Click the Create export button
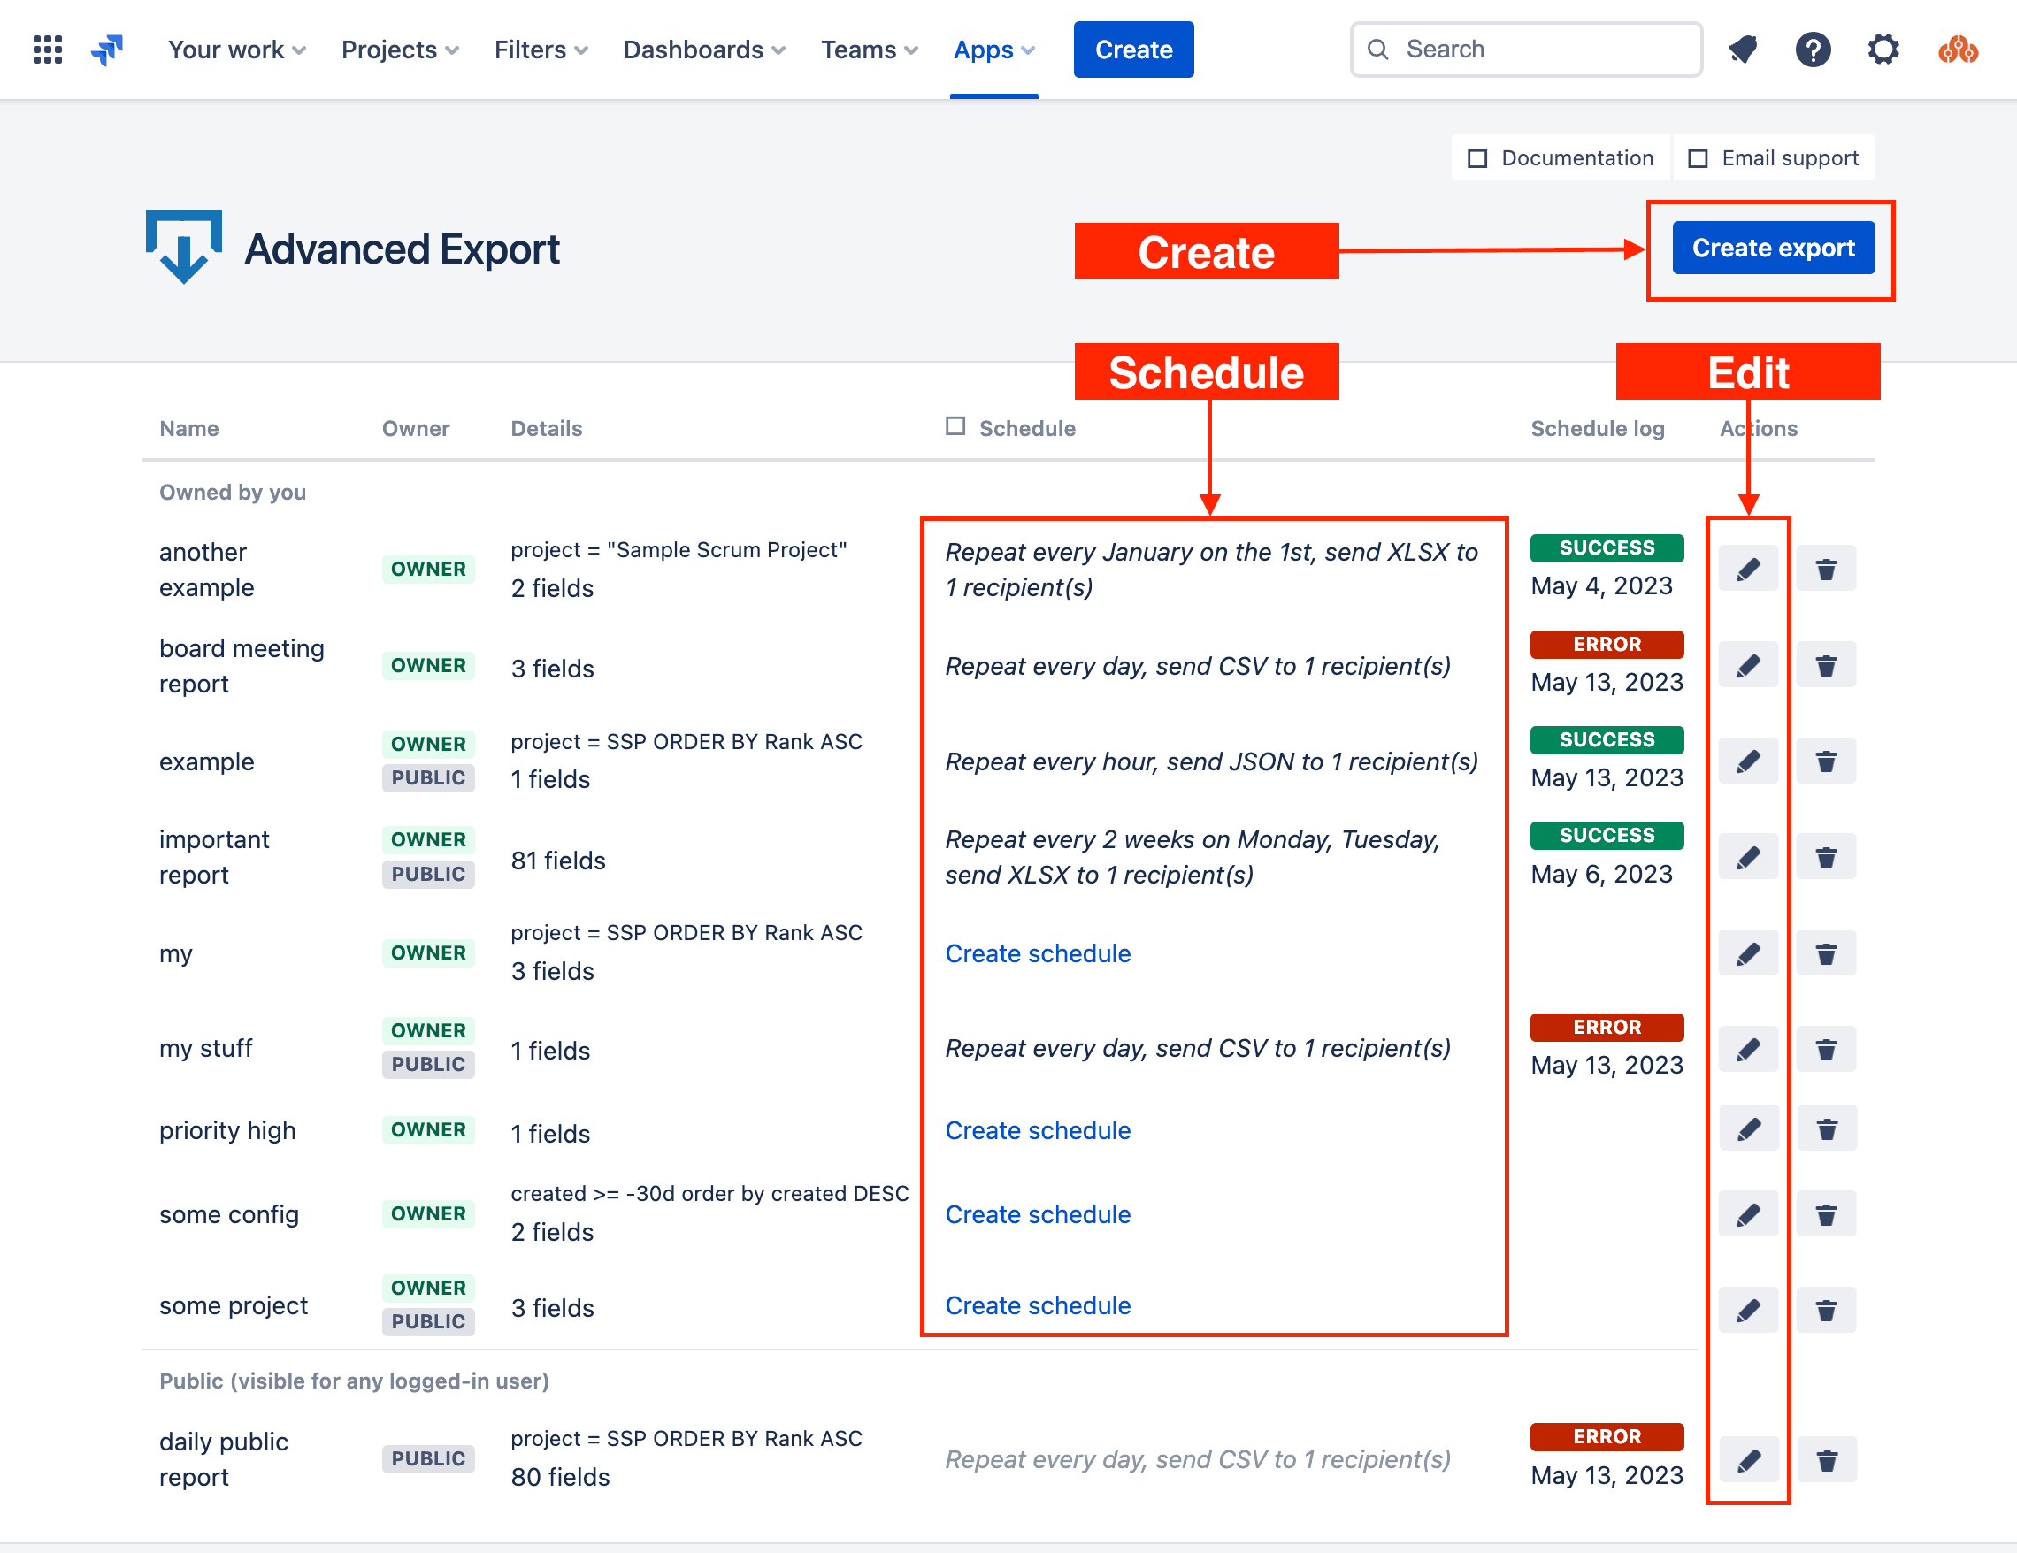 coord(1774,248)
